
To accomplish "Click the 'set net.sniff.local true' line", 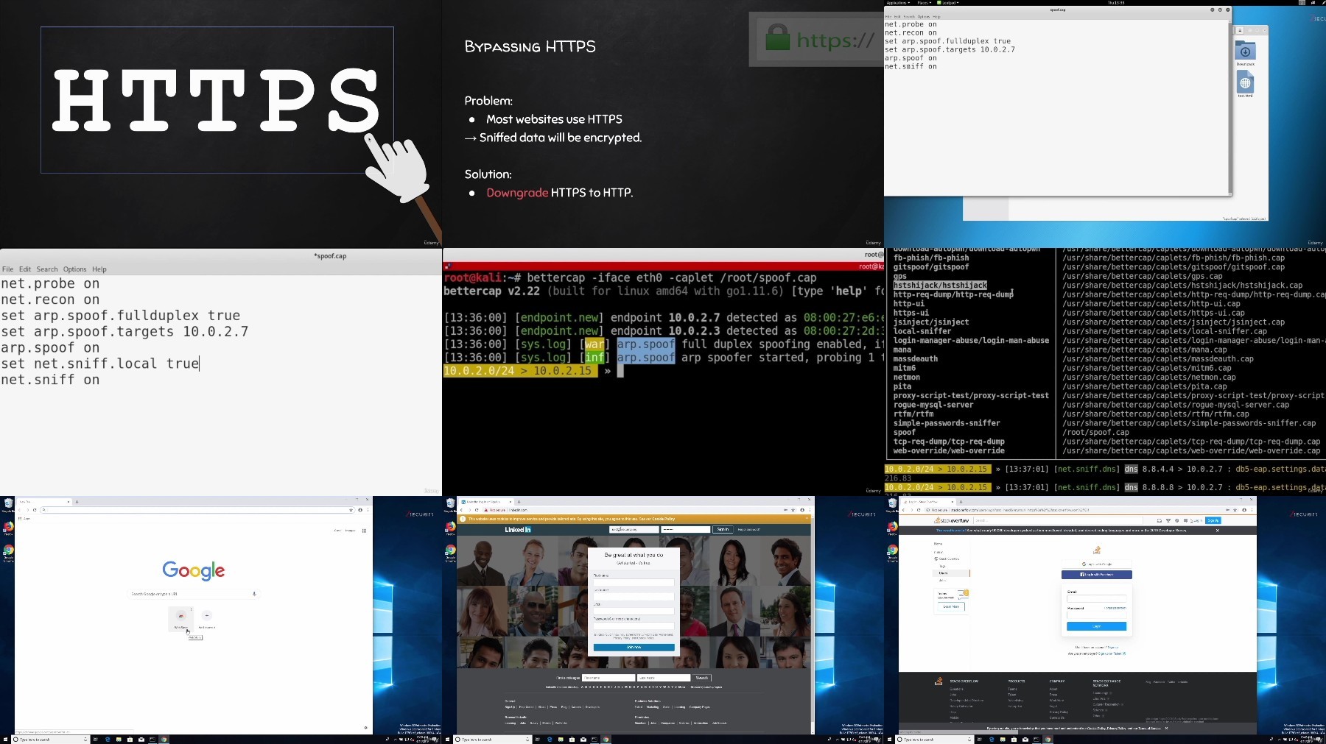I will (x=100, y=364).
